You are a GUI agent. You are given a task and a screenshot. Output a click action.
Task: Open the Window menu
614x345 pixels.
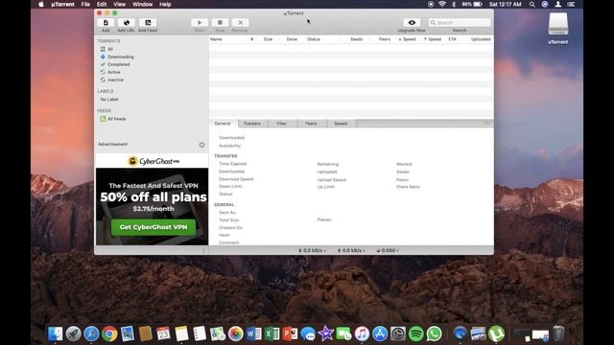(142, 4)
